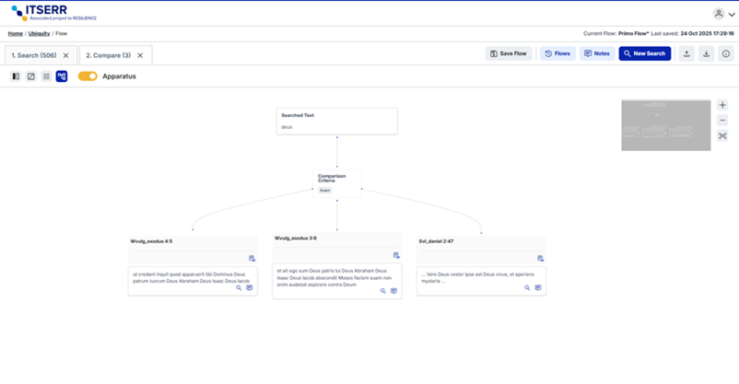Select the flow graph view icon

(x=62, y=76)
